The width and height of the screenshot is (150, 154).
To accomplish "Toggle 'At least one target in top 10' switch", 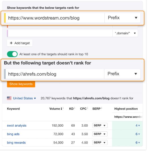I will (x=12, y=54).
